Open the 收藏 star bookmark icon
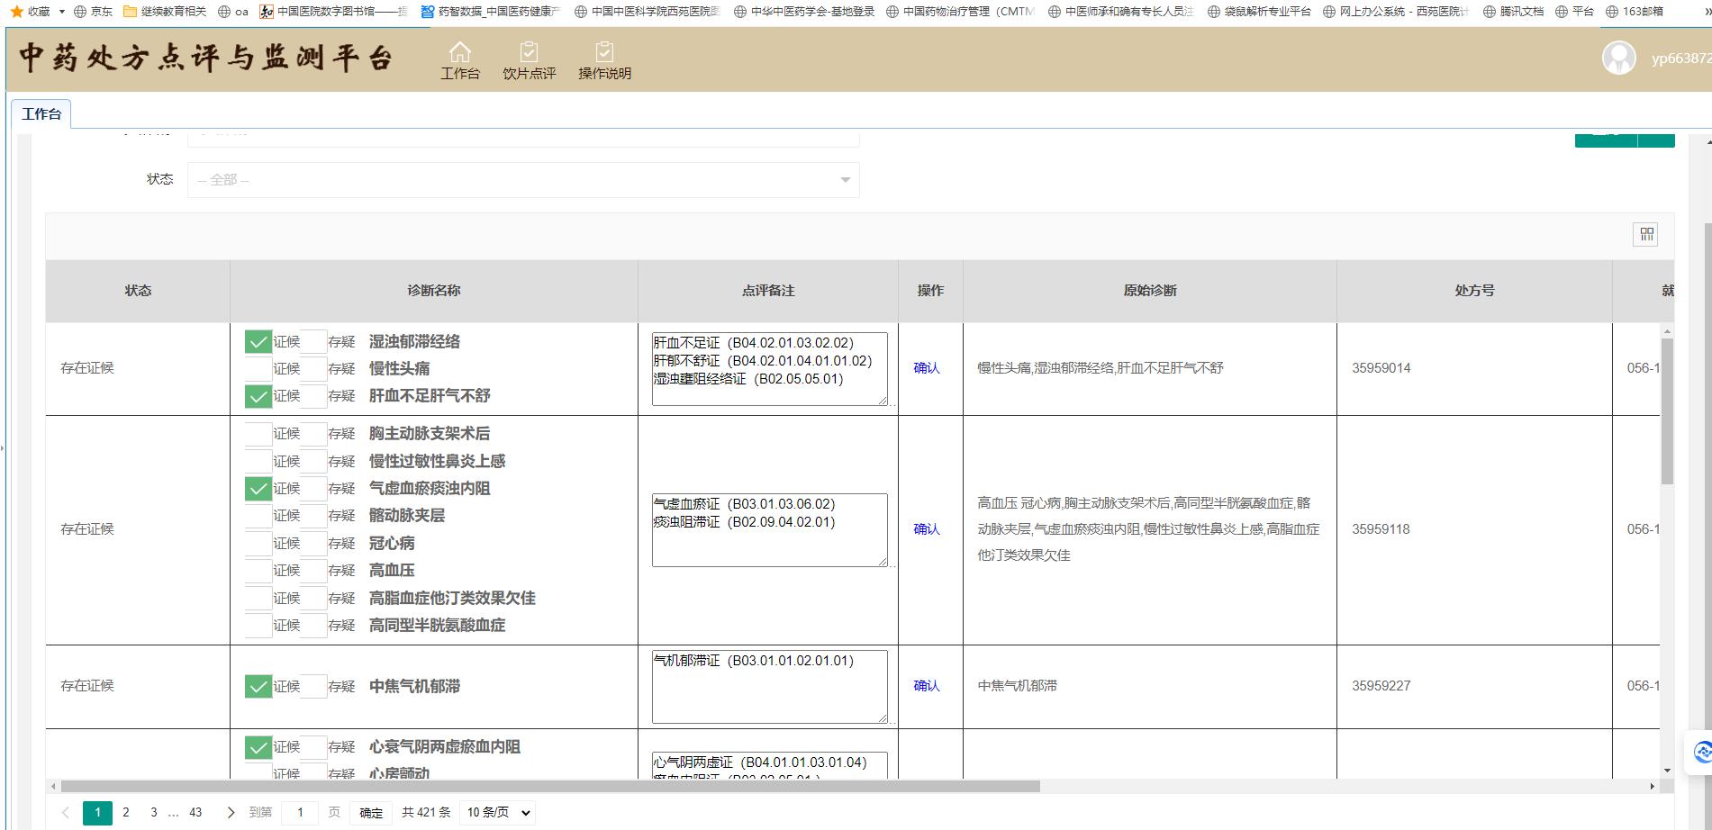Viewport: 1712px width, 830px height. point(16,12)
